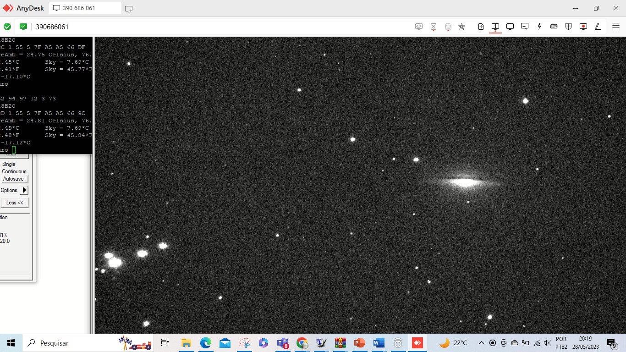Open the actions lightning bolt menu
The width and height of the screenshot is (626, 352).
pyautogui.click(x=539, y=27)
